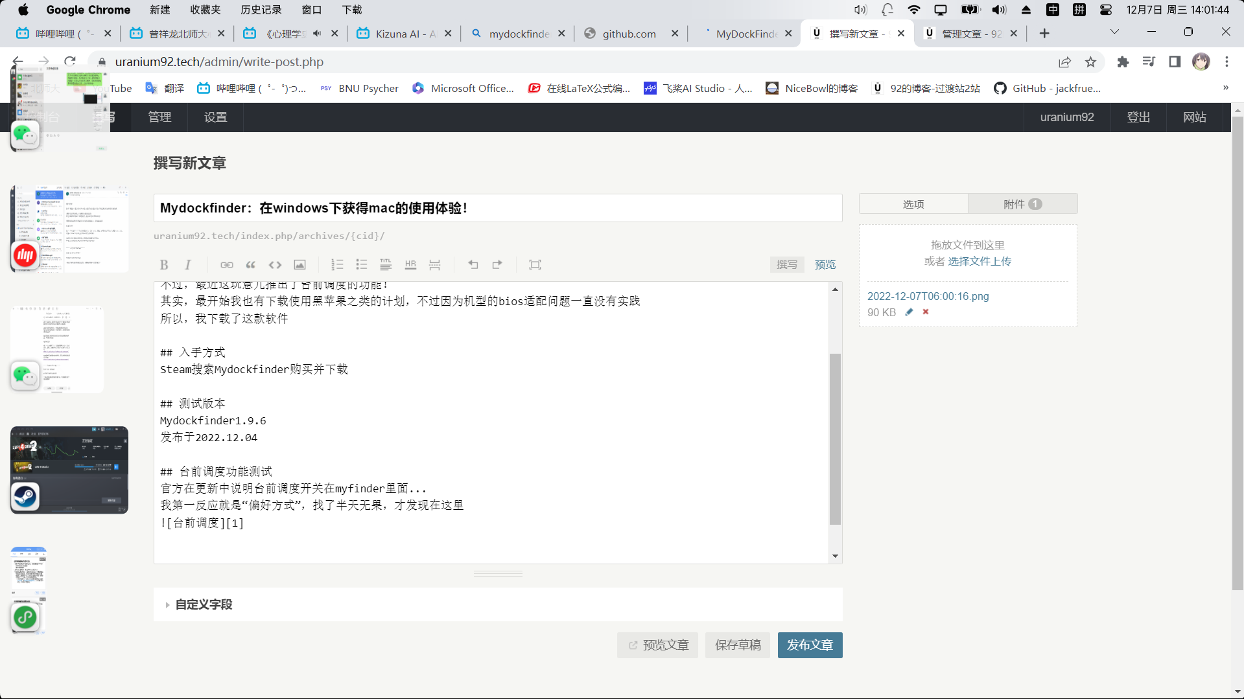Delete the attached png with red X
This screenshot has width=1244, height=699.
[x=926, y=312]
